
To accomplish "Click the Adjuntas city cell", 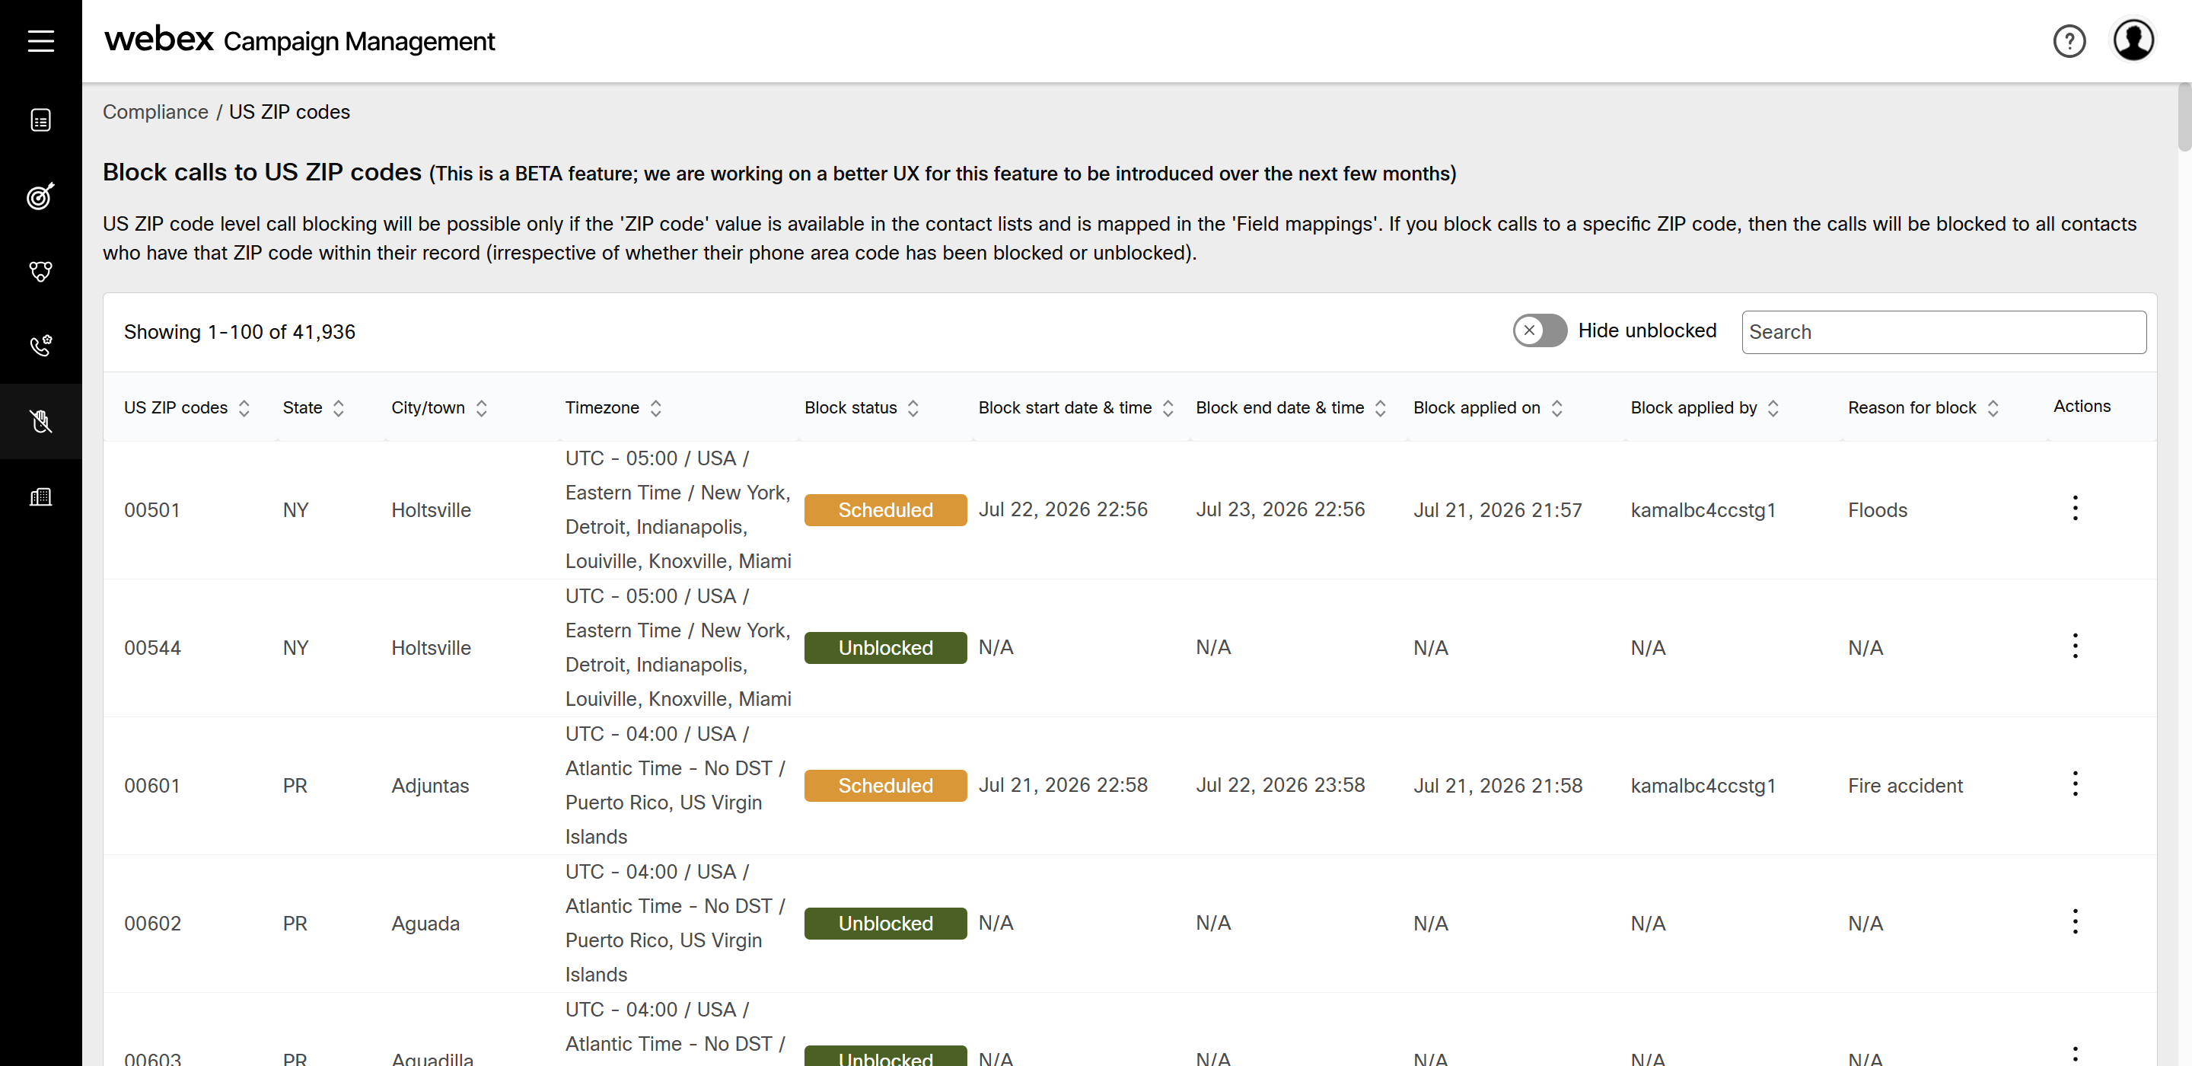I will (x=430, y=786).
